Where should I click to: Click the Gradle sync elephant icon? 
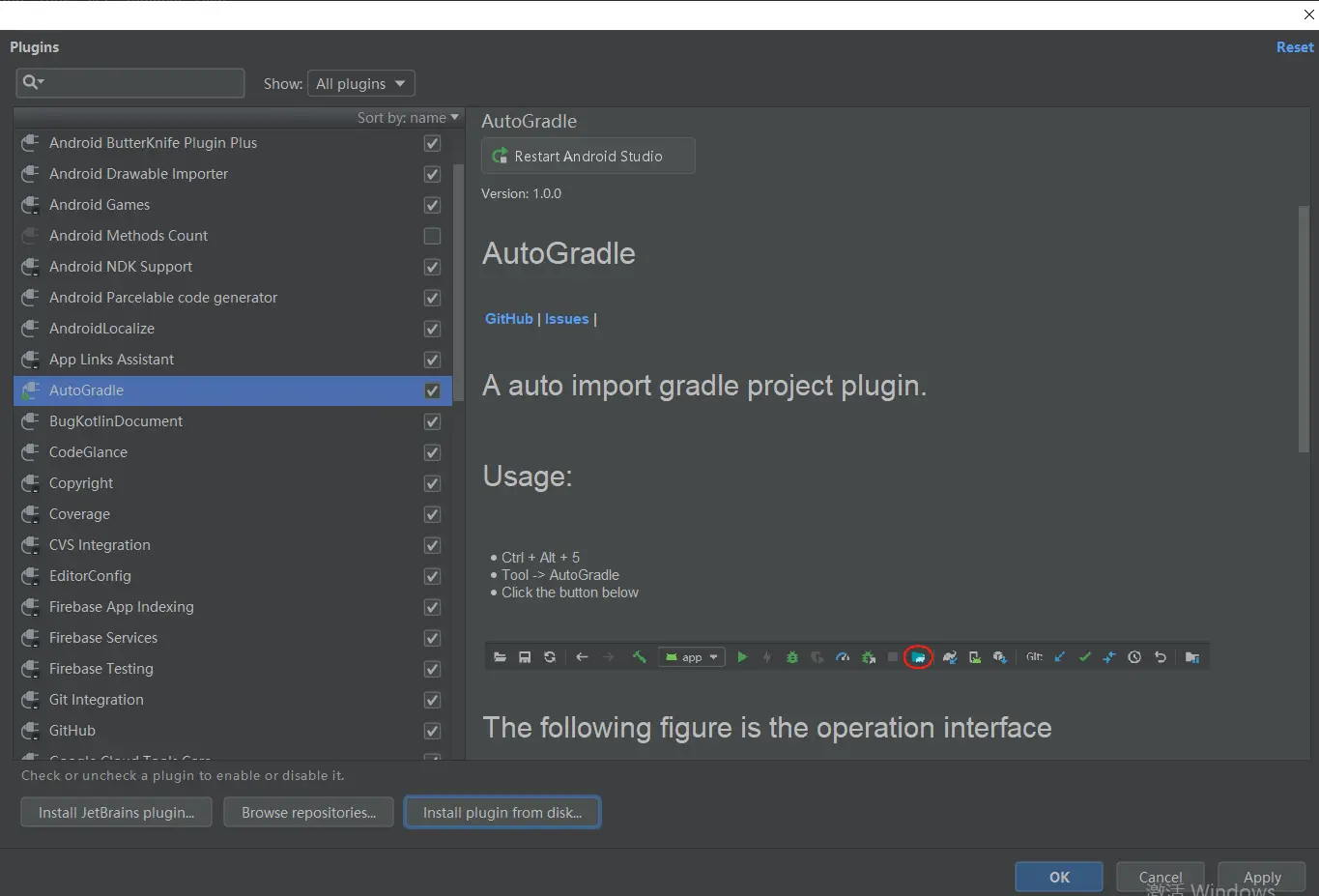click(950, 657)
